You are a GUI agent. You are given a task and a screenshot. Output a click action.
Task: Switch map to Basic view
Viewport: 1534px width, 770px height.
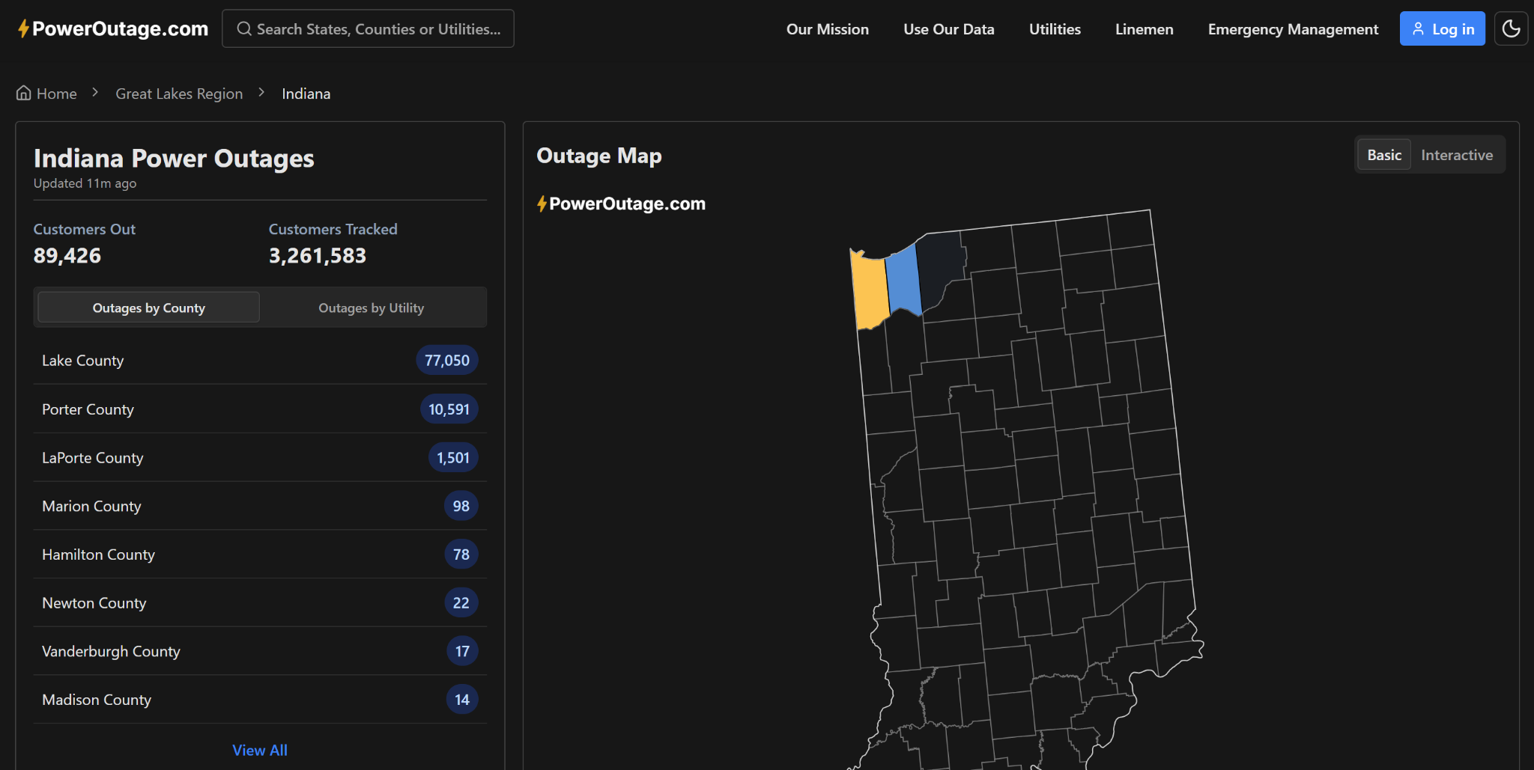tap(1384, 155)
